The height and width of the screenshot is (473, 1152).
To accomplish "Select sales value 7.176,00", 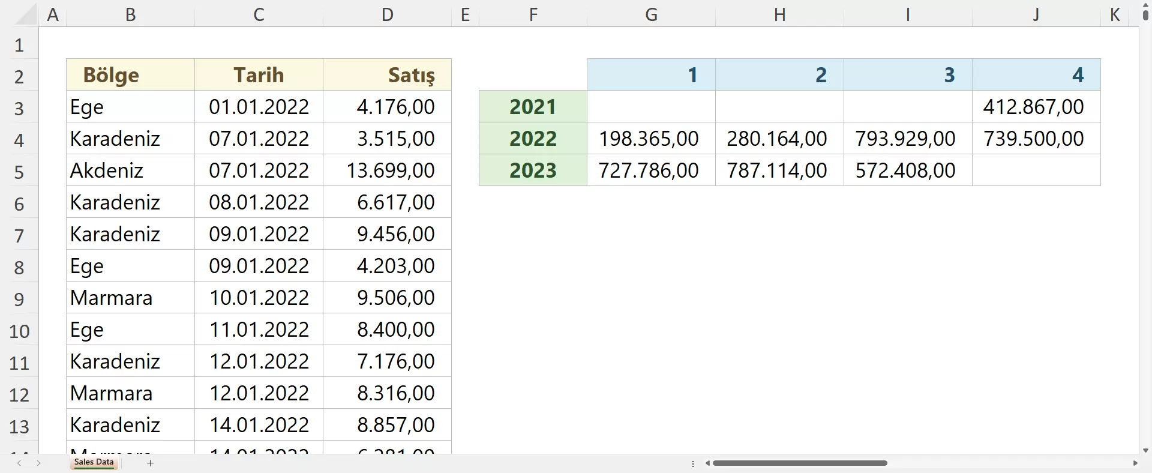I will 387,361.
